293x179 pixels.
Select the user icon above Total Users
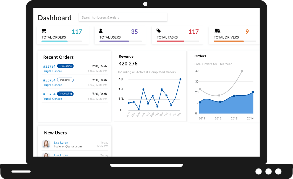pyautogui.click(x=101, y=31)
